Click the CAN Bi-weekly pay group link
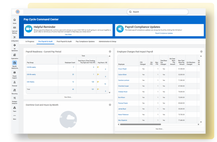The width and height of the screenshot is (217, 142). point(31,67)
